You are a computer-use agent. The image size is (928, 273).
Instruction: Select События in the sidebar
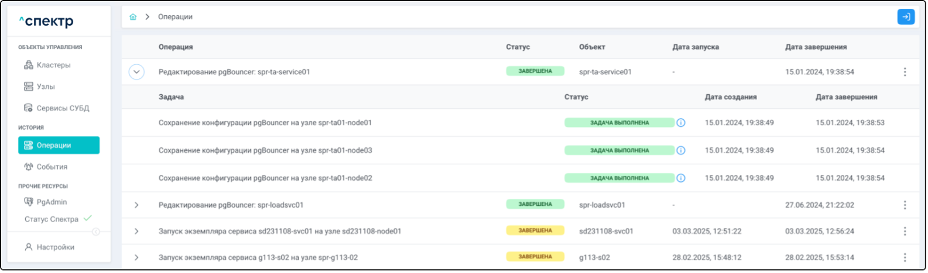tap(52, 167)
